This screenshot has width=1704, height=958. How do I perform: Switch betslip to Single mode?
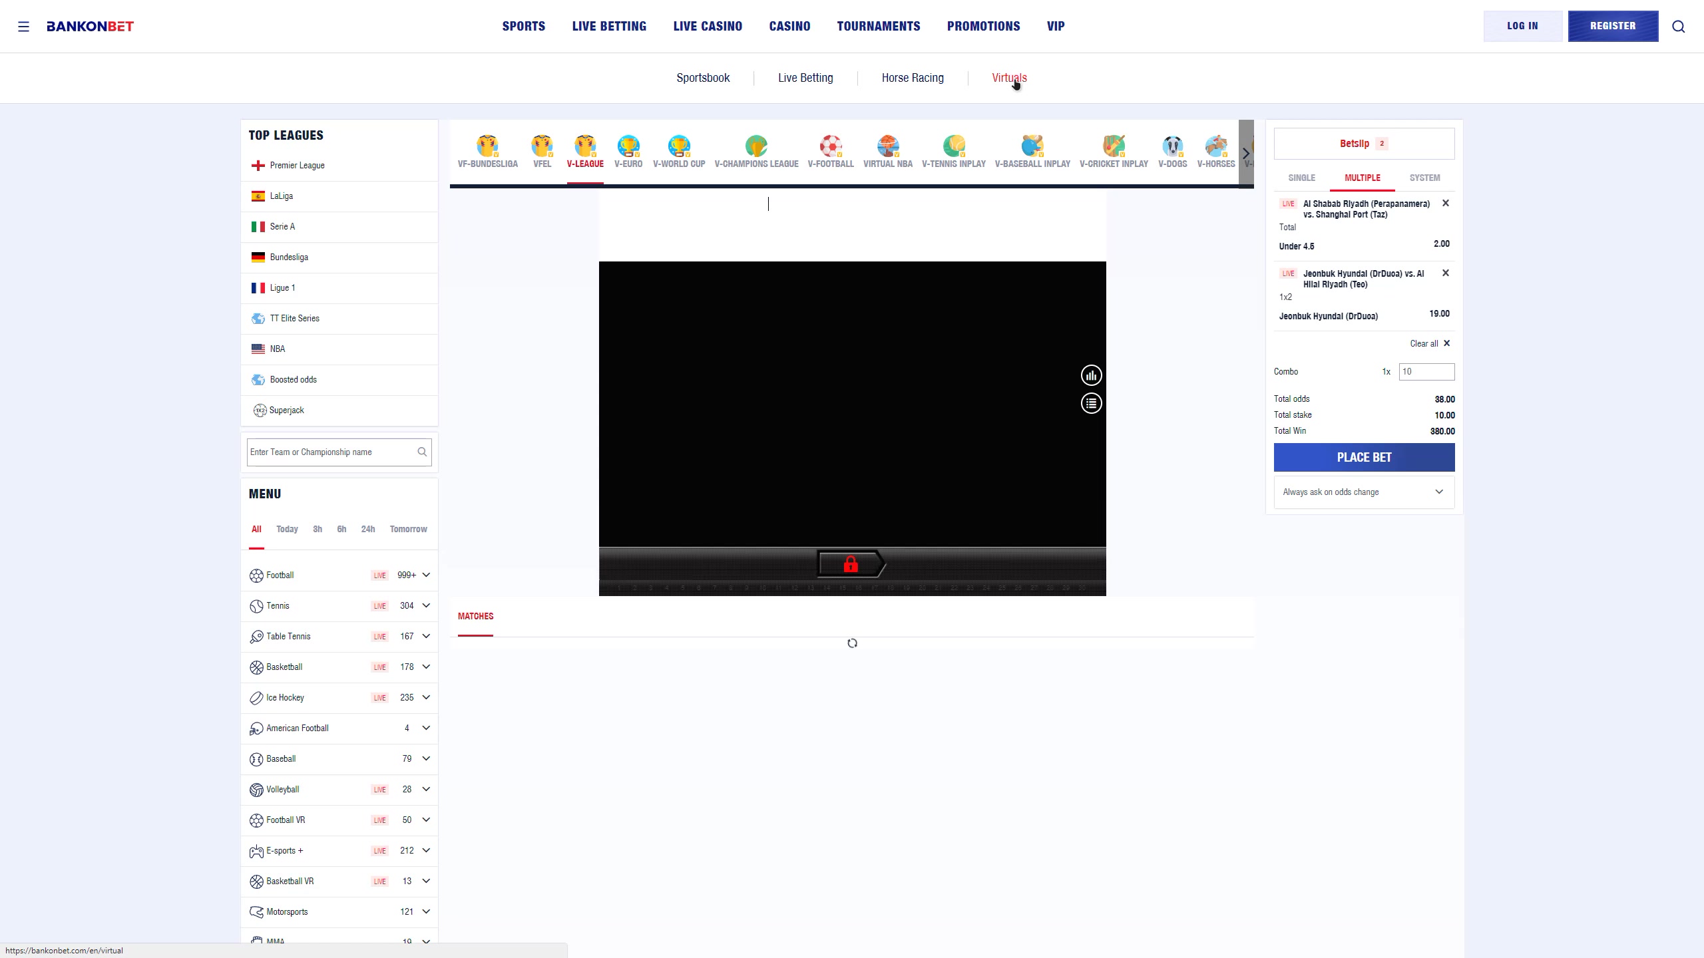pos(1301,178)
